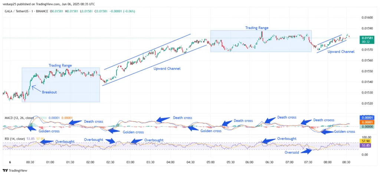This screenshot has width=380, height=175.
Task: Click the 0.01550 price axis label
Action: (367, 72)
